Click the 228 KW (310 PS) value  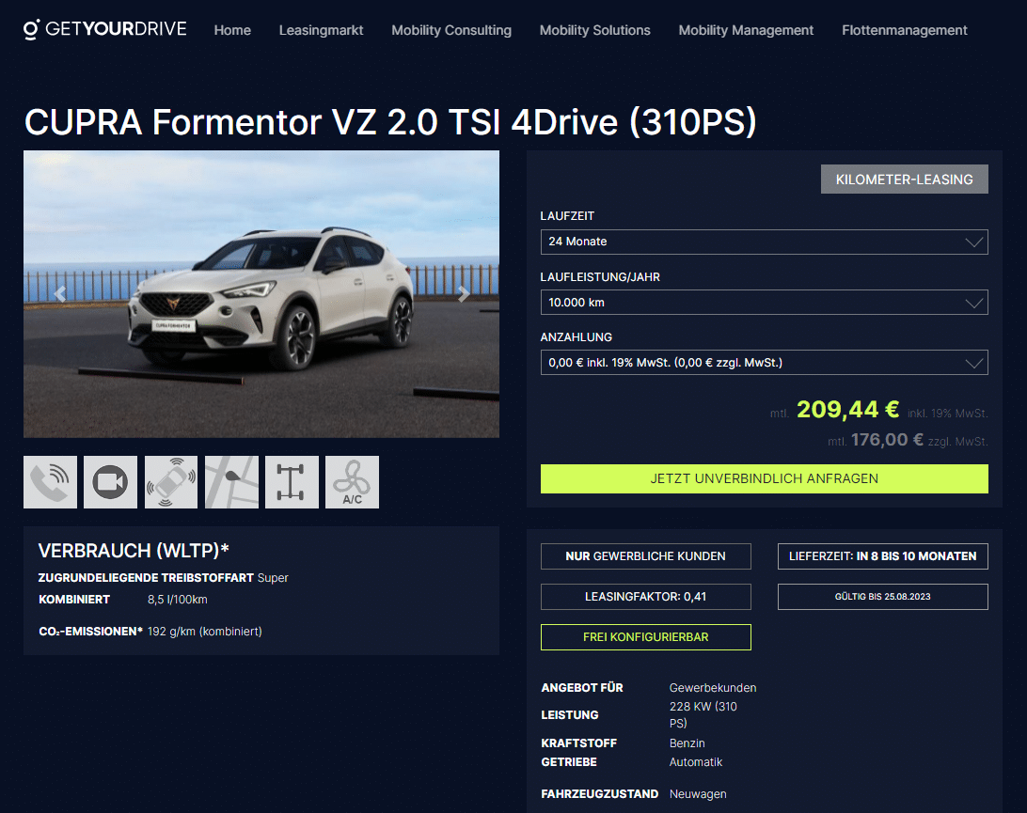(703, 715)
